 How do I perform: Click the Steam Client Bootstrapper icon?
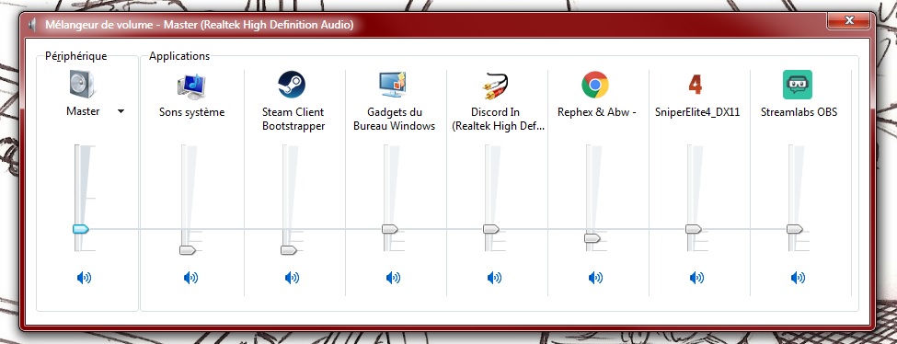(x=292, y=85)
